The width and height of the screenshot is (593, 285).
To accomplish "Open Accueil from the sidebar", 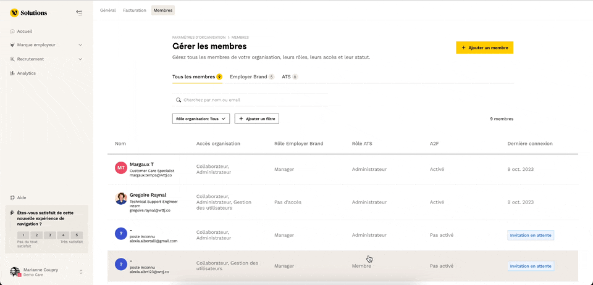I will pyautogui.click(x=25, y=31).
